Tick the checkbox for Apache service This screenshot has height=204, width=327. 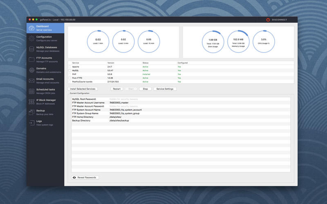69,67
